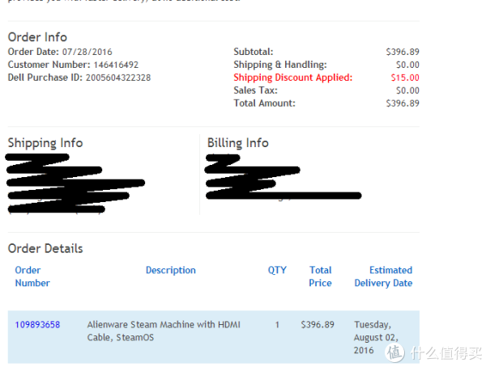Click the Total Price column header
The width and height of the screenshot is (486, 367).
320,276
